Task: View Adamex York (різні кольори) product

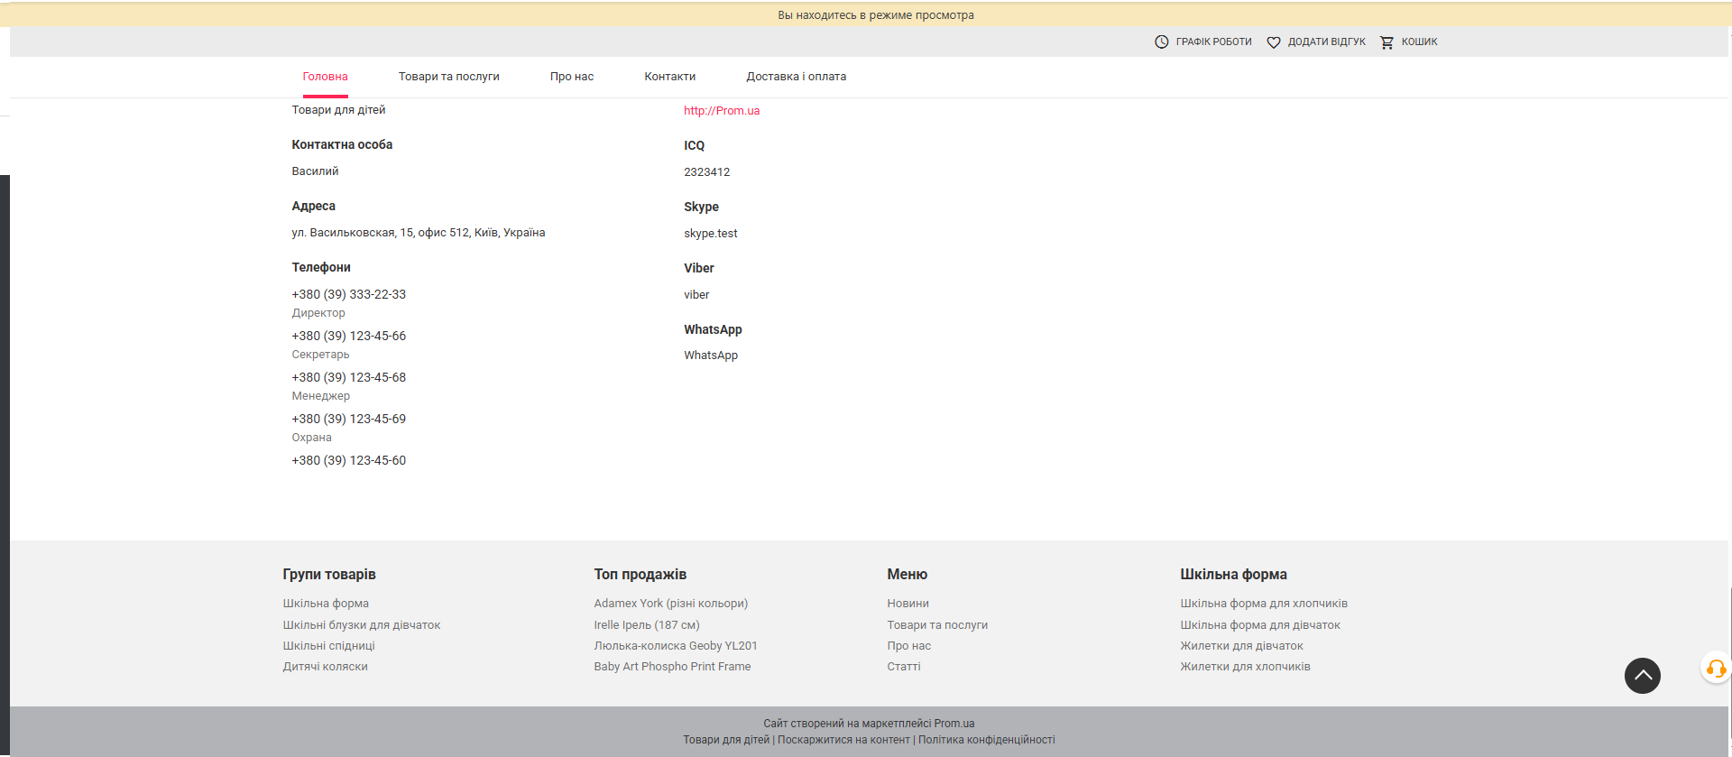Action: (x=670, y=604)
